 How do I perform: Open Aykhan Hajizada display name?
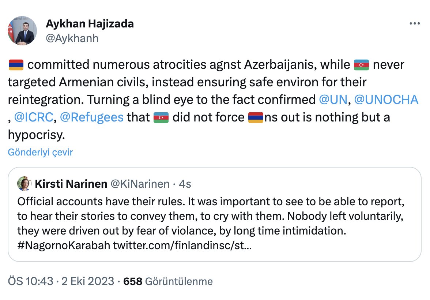coord(90,24)
